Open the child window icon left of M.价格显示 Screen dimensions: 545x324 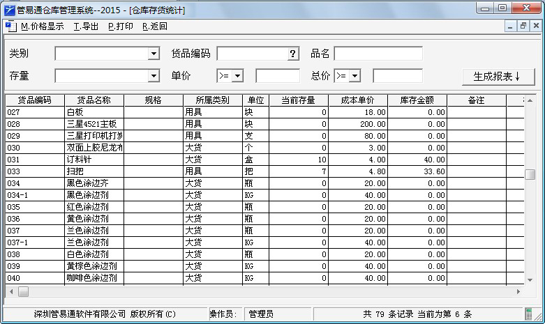click(10, 26)
